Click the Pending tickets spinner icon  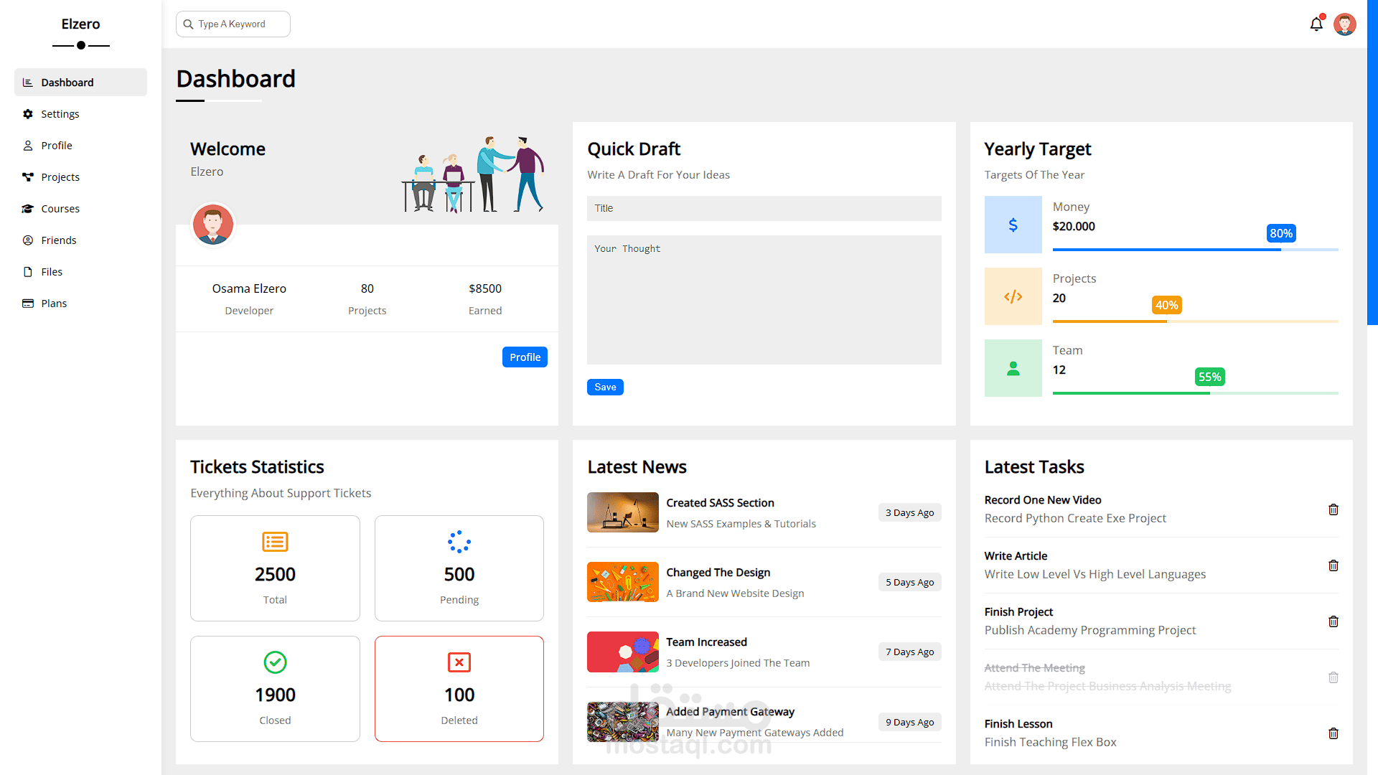pyautogui.click(x=459, y=542)
